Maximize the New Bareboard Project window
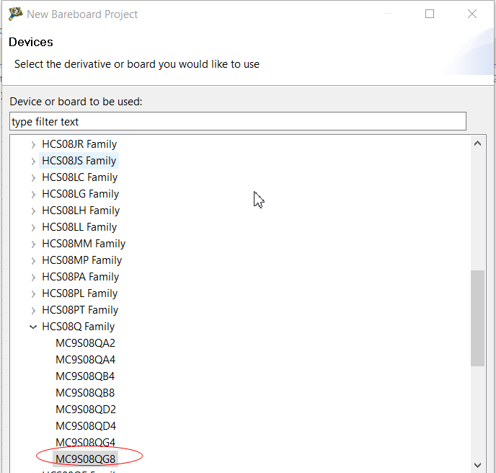Screen dimensions: 496x473 [x=430, y=14]
